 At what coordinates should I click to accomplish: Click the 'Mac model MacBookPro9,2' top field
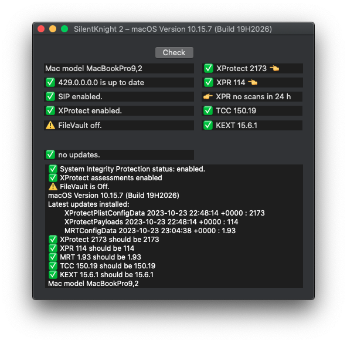pyautogui.click(x=119, y=68)
